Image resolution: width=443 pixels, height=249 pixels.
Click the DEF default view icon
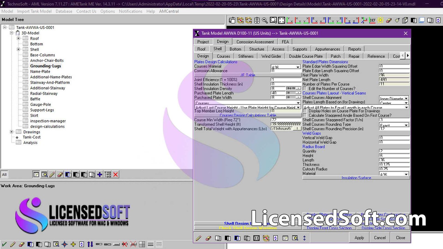tap(373, 20)
